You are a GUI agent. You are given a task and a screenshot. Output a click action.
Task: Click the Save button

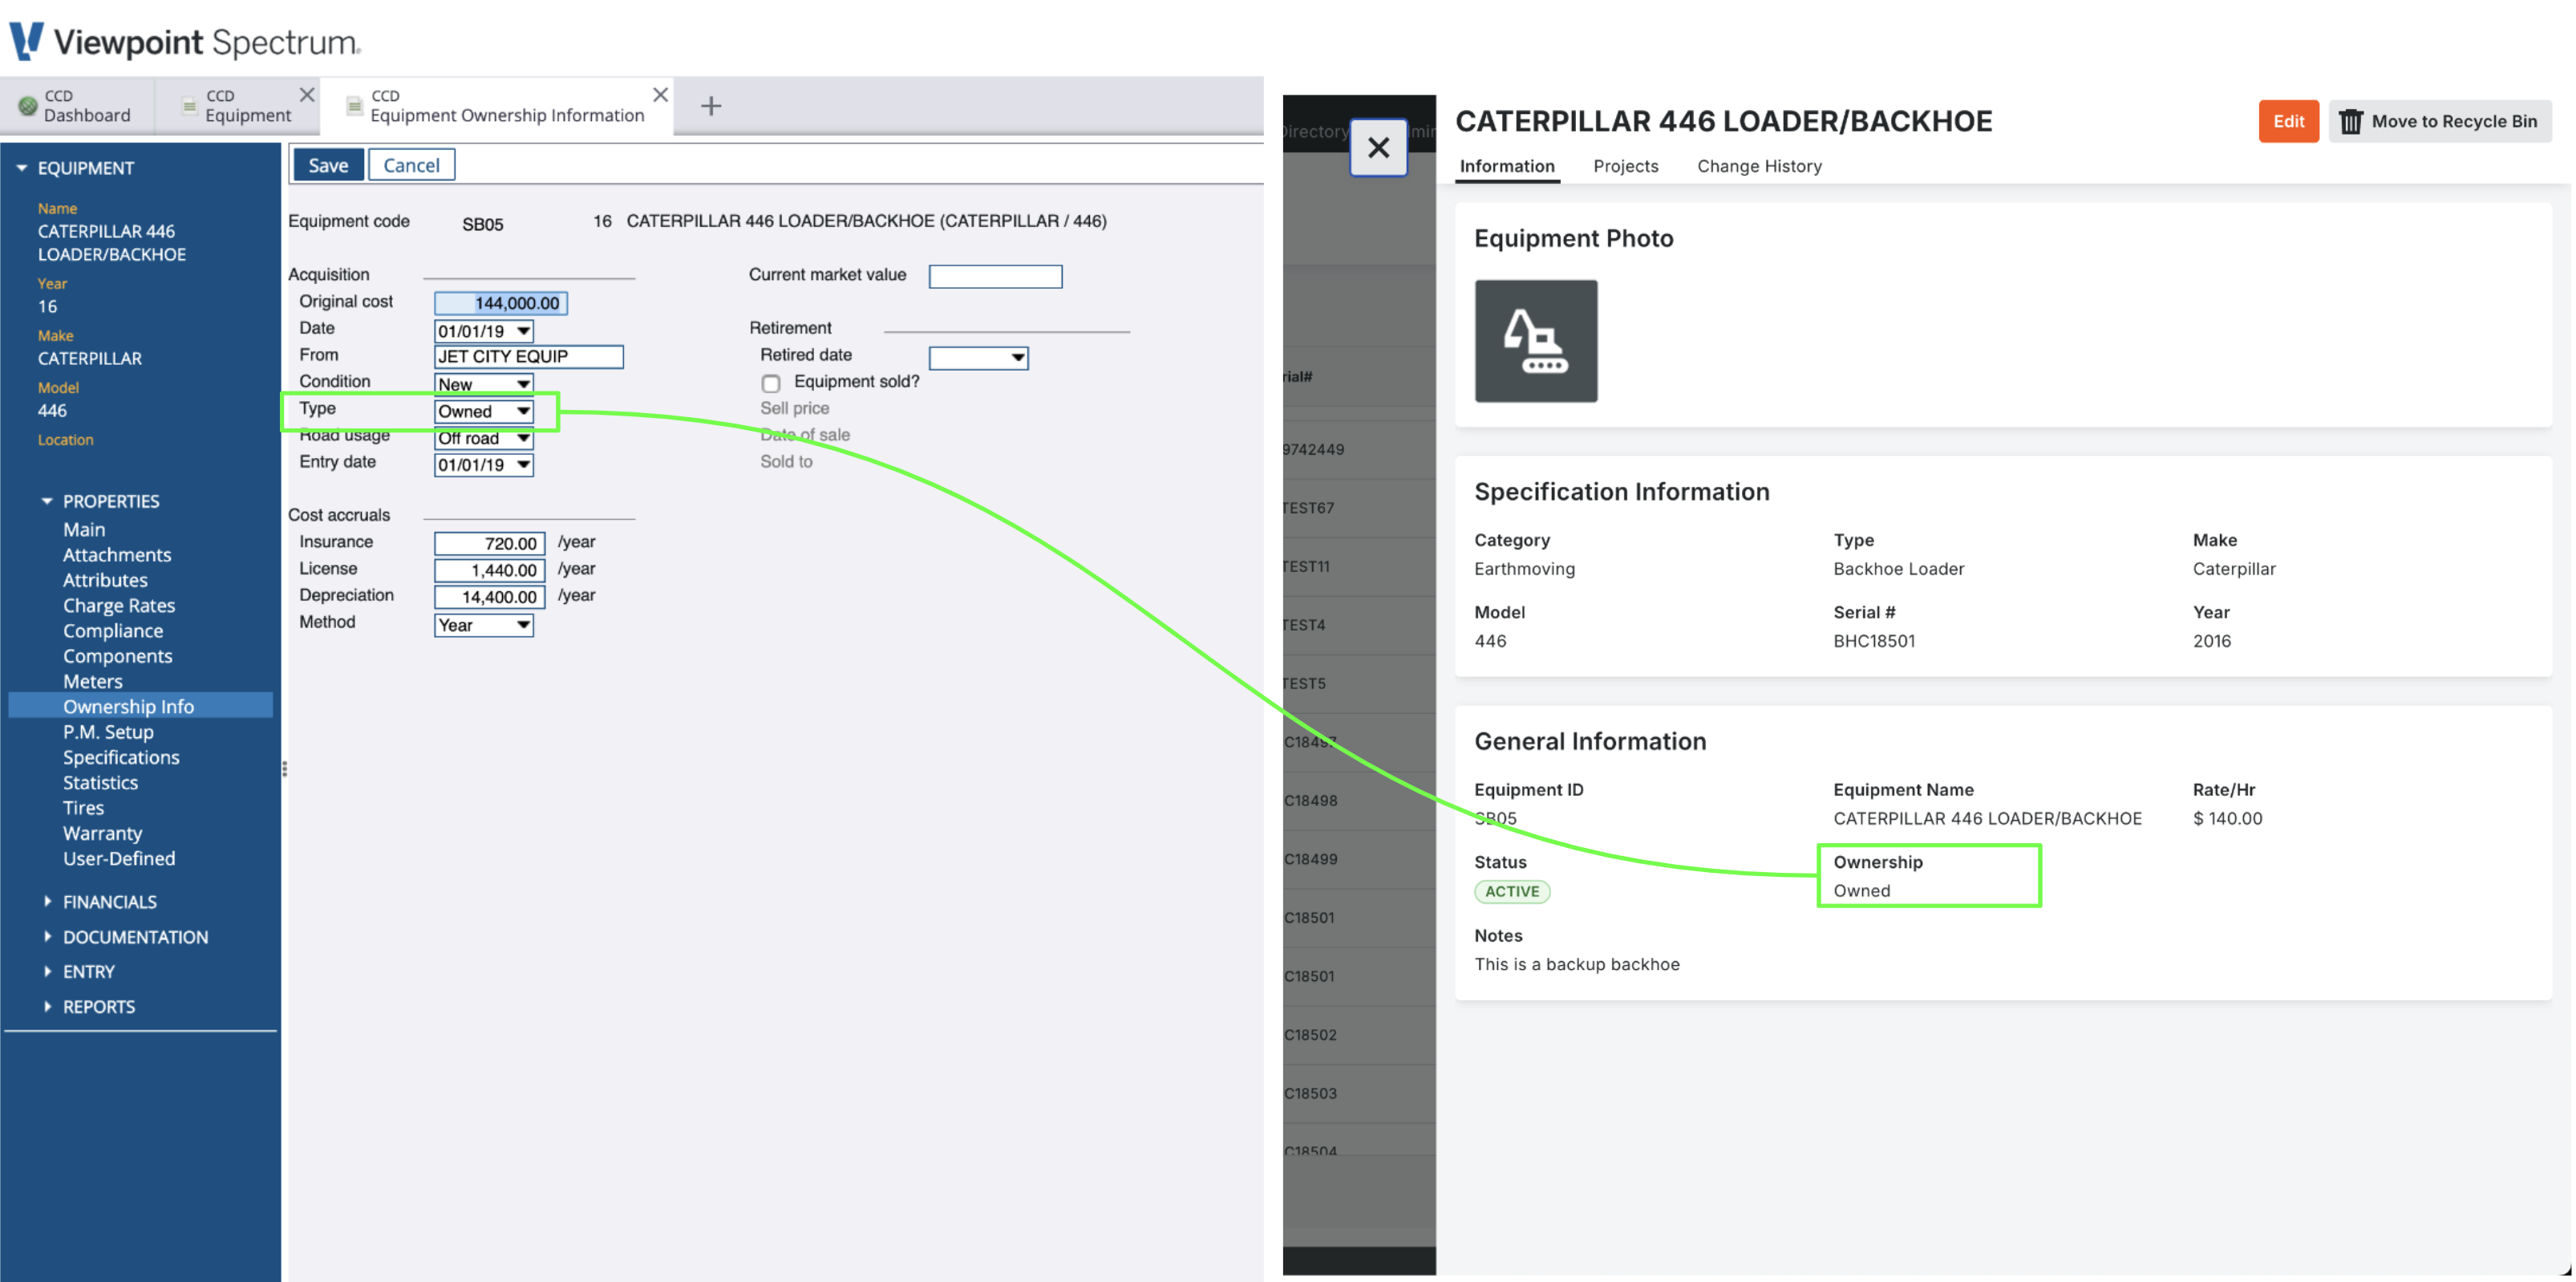tap(328, 165)
